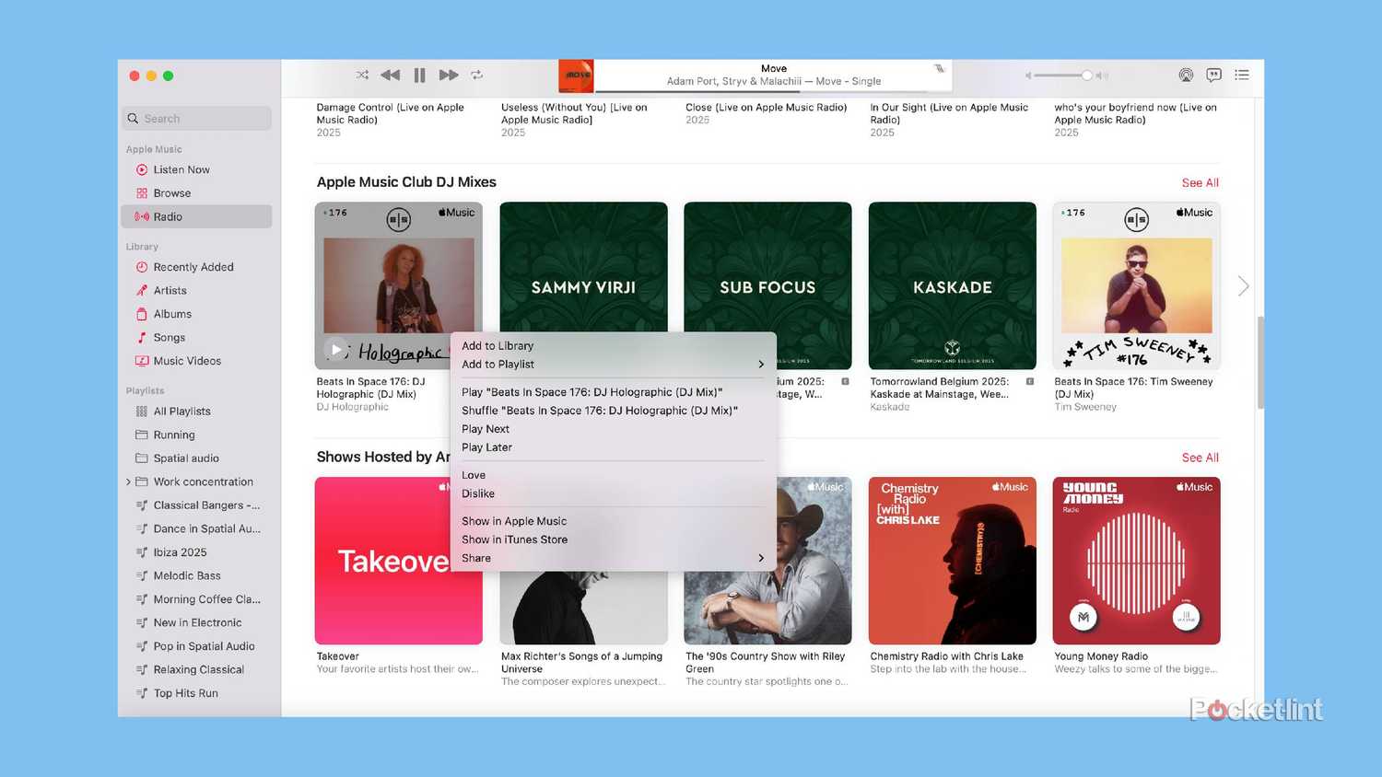Pause the currently playing track
Viewport: 1382px width, 777px height.
point(419,75)
